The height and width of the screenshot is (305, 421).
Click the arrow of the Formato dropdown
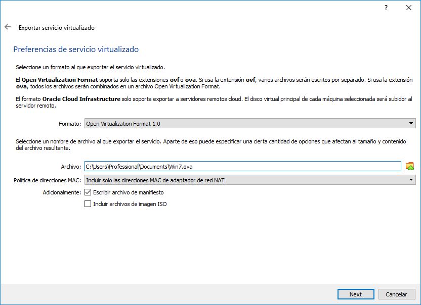click(411, 123)
